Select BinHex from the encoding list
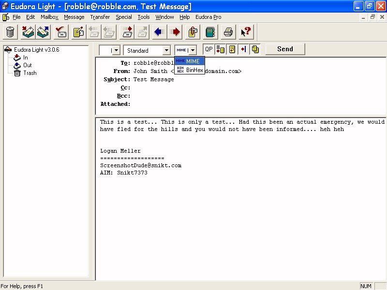 (x=190, y=70)
